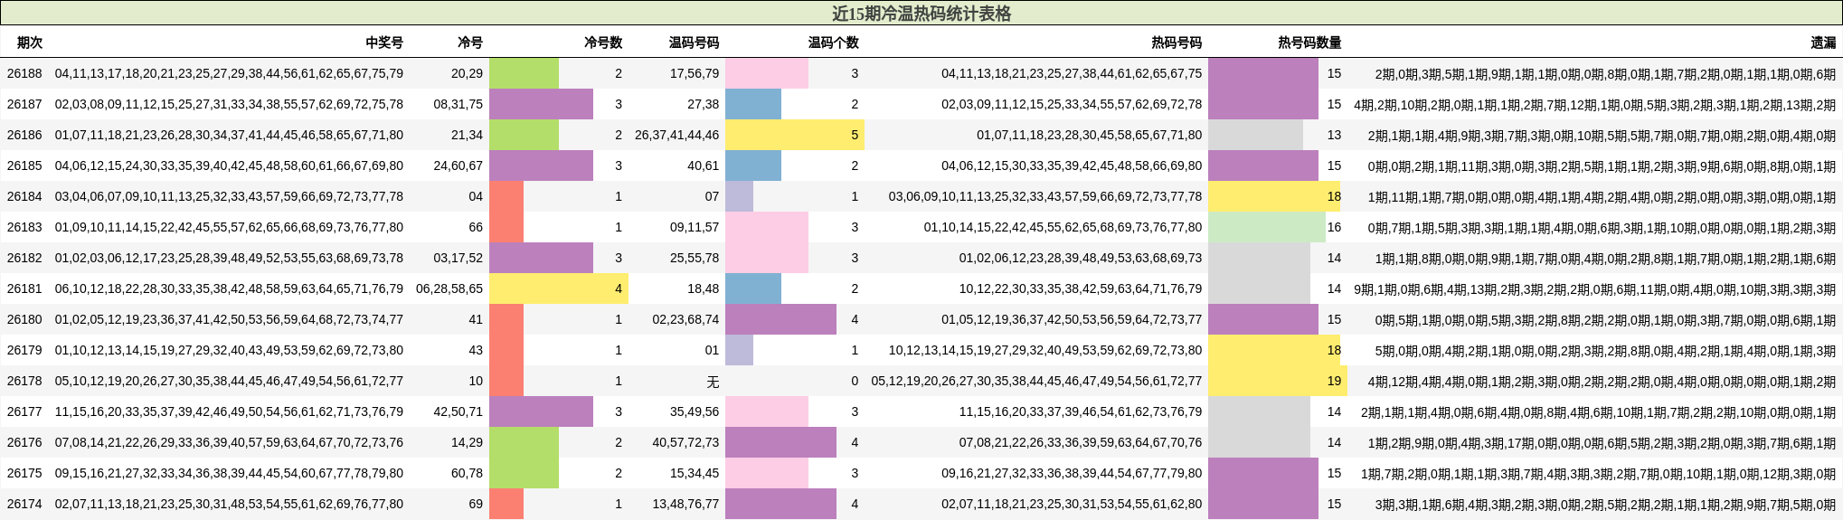The height and width of the screenshot is (520, 1843).
Task: Click hot numbers list in row 26181
Action: point(1081,288)
